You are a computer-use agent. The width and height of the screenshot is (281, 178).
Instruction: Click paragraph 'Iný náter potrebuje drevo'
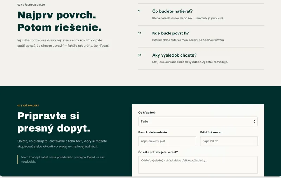pos(63,43)
